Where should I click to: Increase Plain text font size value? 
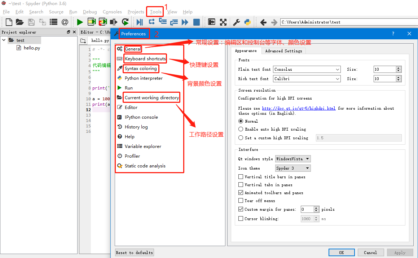[399, 68]
